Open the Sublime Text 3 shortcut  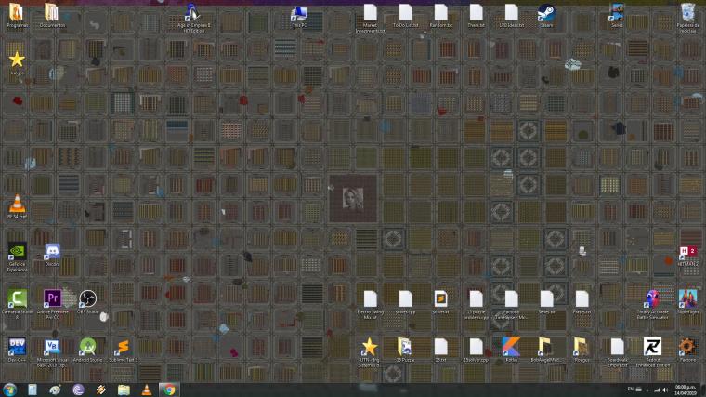(123, 351)
